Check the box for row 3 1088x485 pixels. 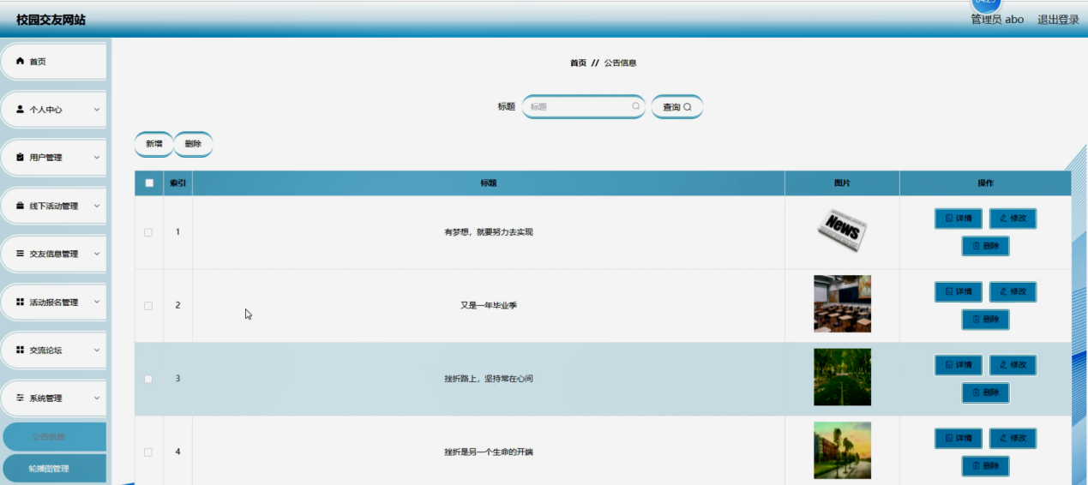coord(148,379)
